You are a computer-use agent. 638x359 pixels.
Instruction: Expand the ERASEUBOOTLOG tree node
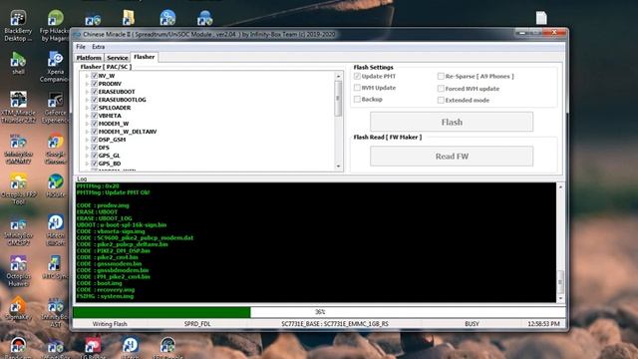pos(87,100)
